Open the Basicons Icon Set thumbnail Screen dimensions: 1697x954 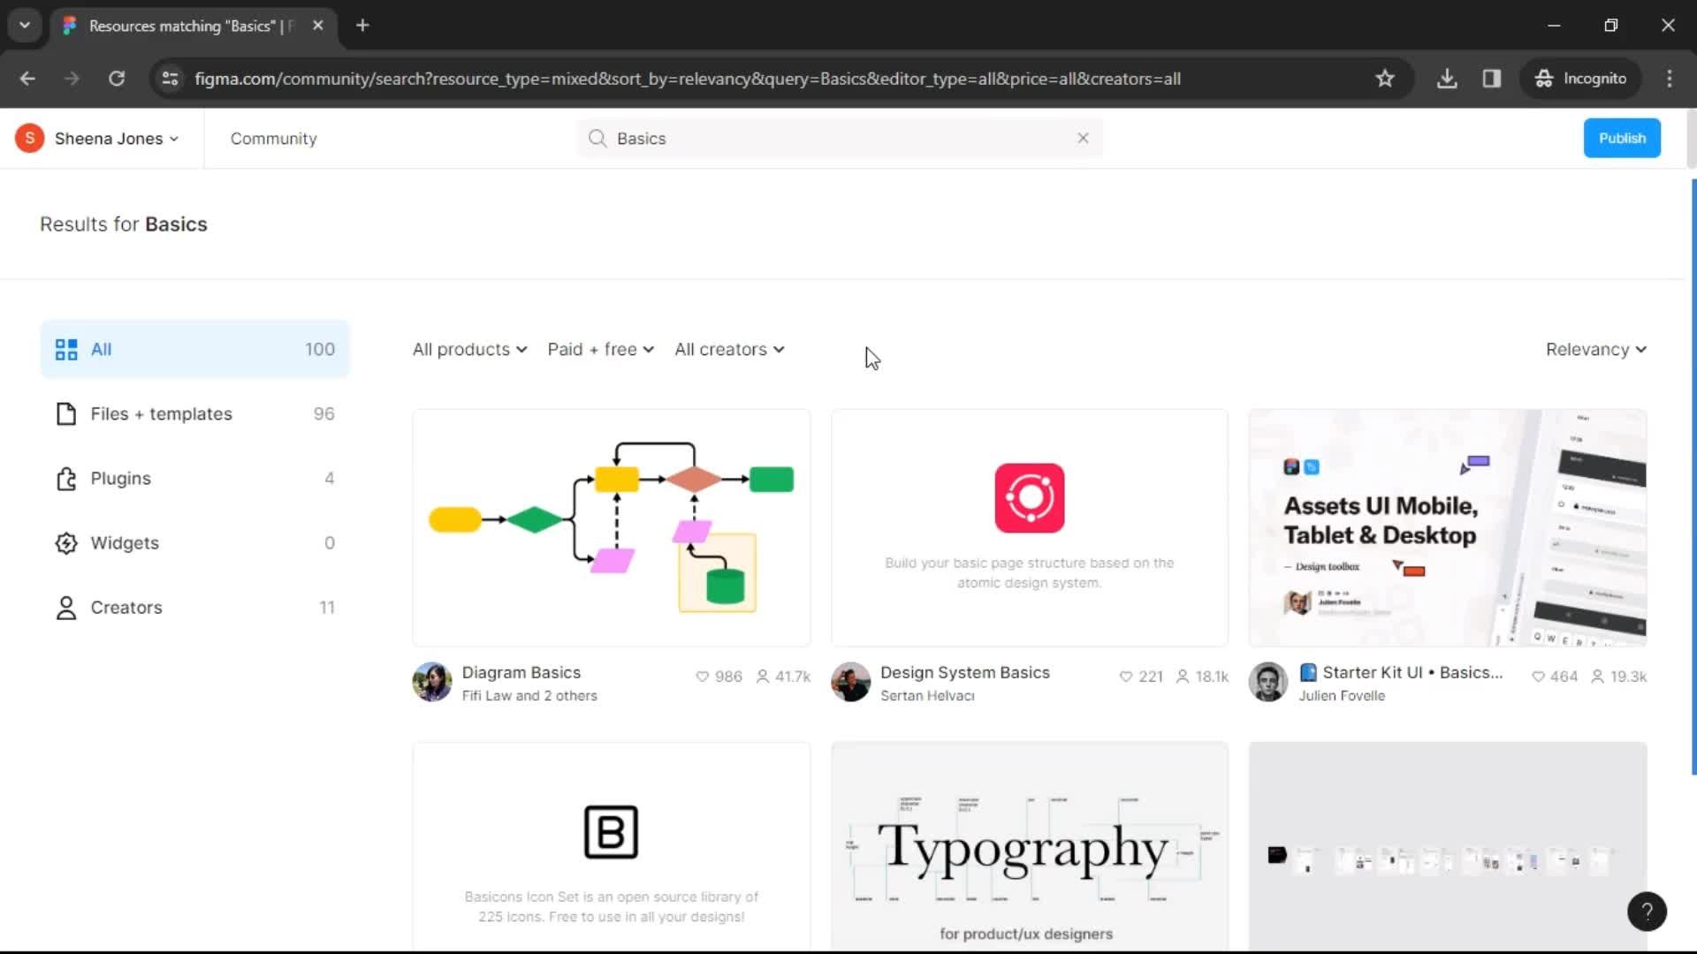click(611, 846)
